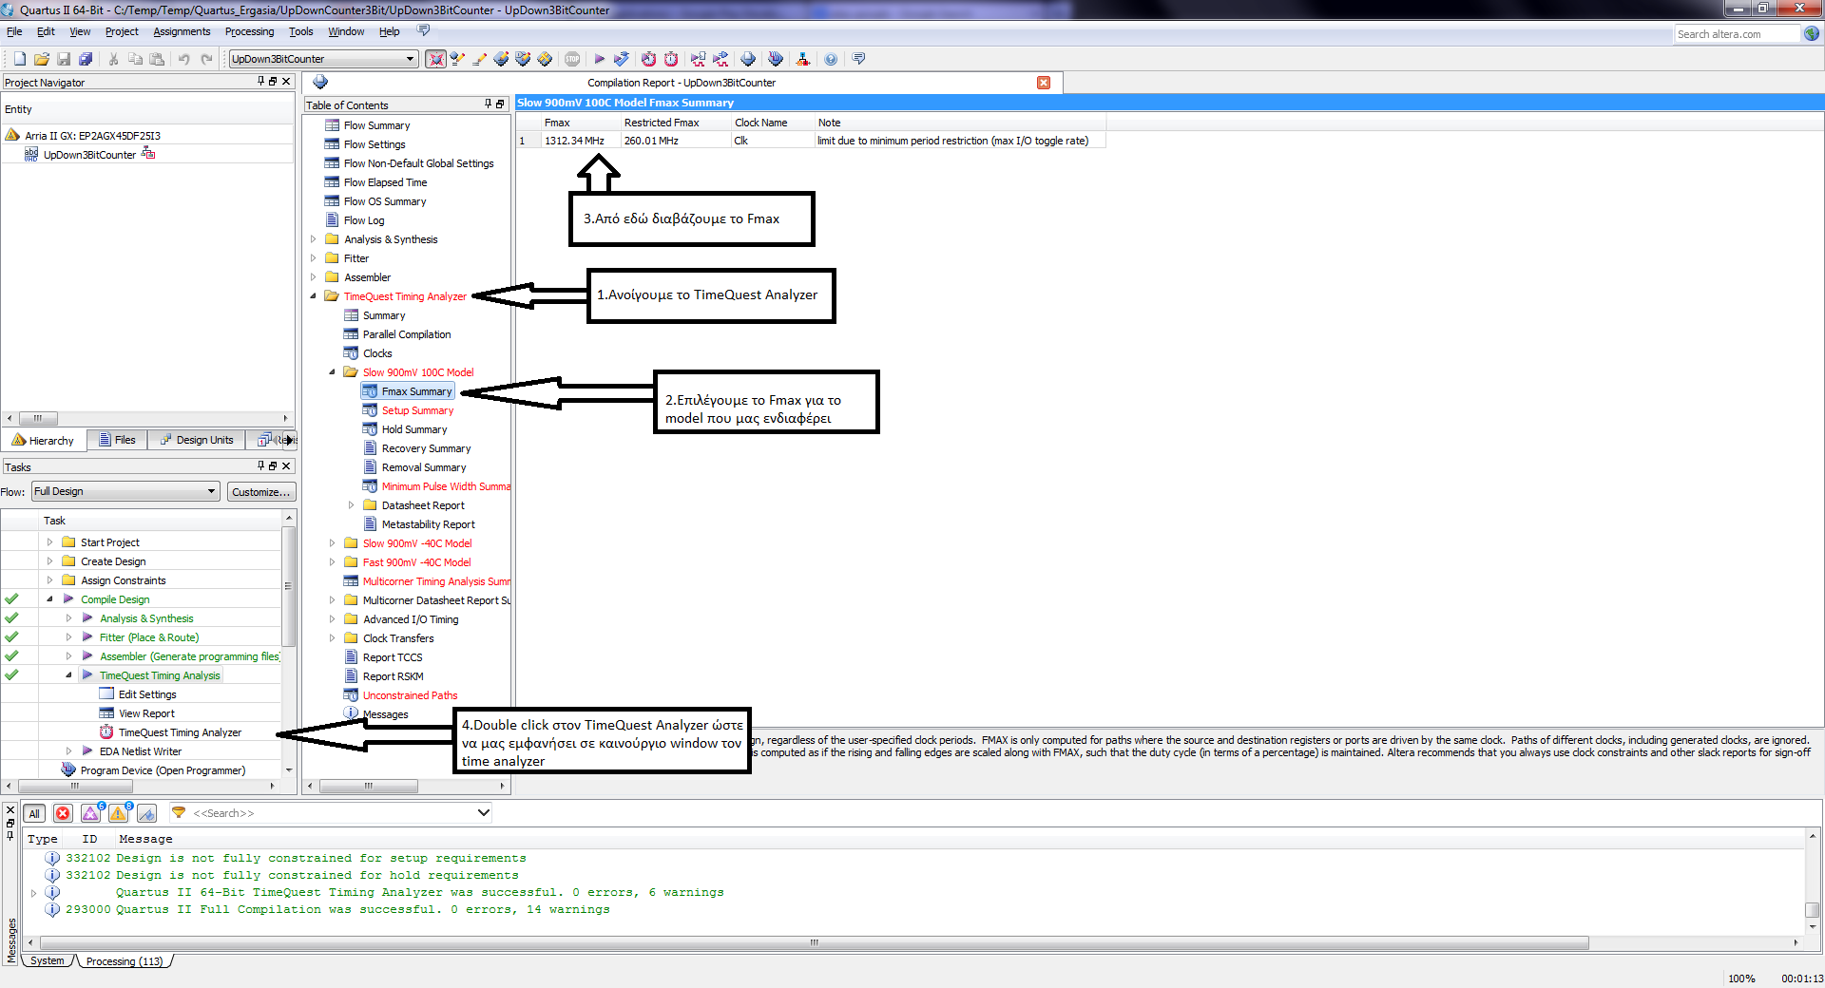The image size is (1825, 988).
Task: Expand the Fitter report folder
Action: 313,258
